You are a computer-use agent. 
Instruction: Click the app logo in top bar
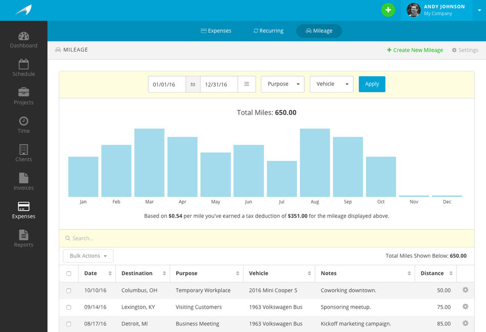click(x=24, y=10)
